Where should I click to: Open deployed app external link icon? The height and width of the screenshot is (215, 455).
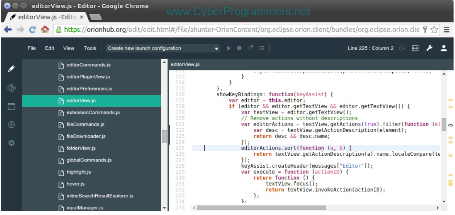(250, 48)
